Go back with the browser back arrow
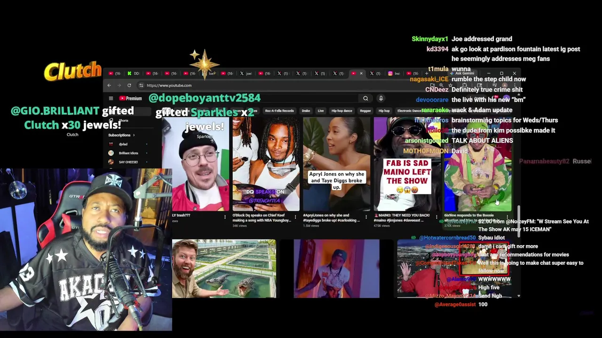 tap(109, 85)
